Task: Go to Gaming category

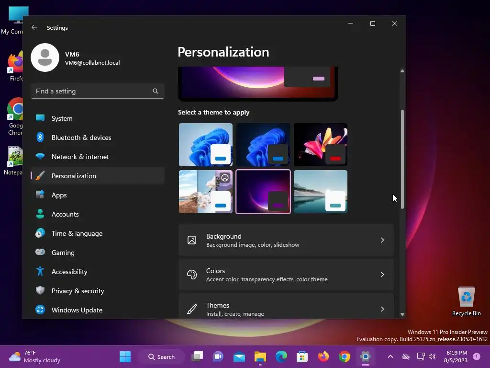Action: [98, 252]
